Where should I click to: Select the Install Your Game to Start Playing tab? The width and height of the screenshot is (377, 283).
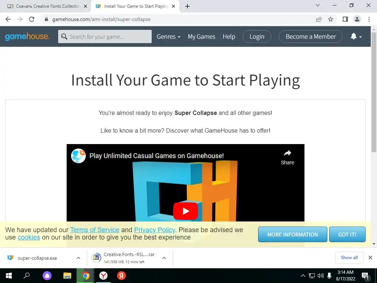click(x=136, y=7)
